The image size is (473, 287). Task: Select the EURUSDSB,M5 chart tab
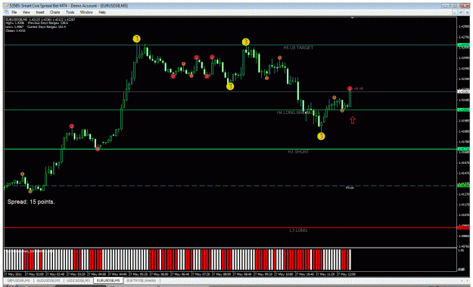(108, 281)
